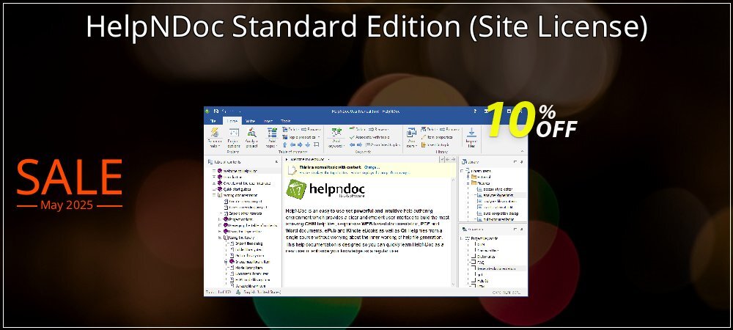733x330 pixels.
Task: Open the File ribbon tab
Action: pyautogui.click(x=213, y=120)
